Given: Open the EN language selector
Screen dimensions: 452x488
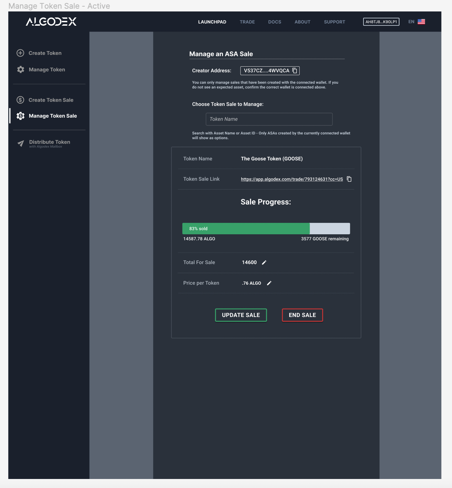Looking at the screenshot, I should (411, 22).
